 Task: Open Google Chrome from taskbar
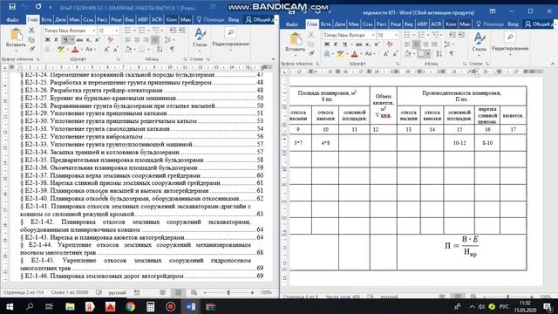[130, 306]
